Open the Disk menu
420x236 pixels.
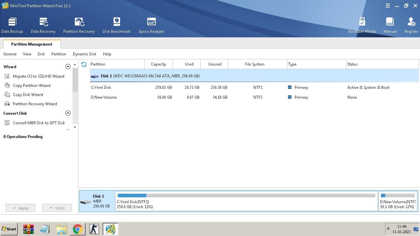coord(41,54)
